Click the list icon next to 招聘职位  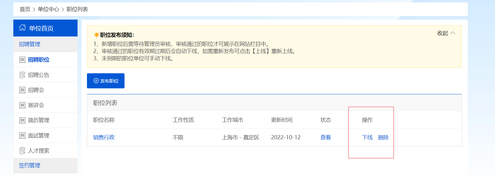pyautogui.click(x=22, y=60)
